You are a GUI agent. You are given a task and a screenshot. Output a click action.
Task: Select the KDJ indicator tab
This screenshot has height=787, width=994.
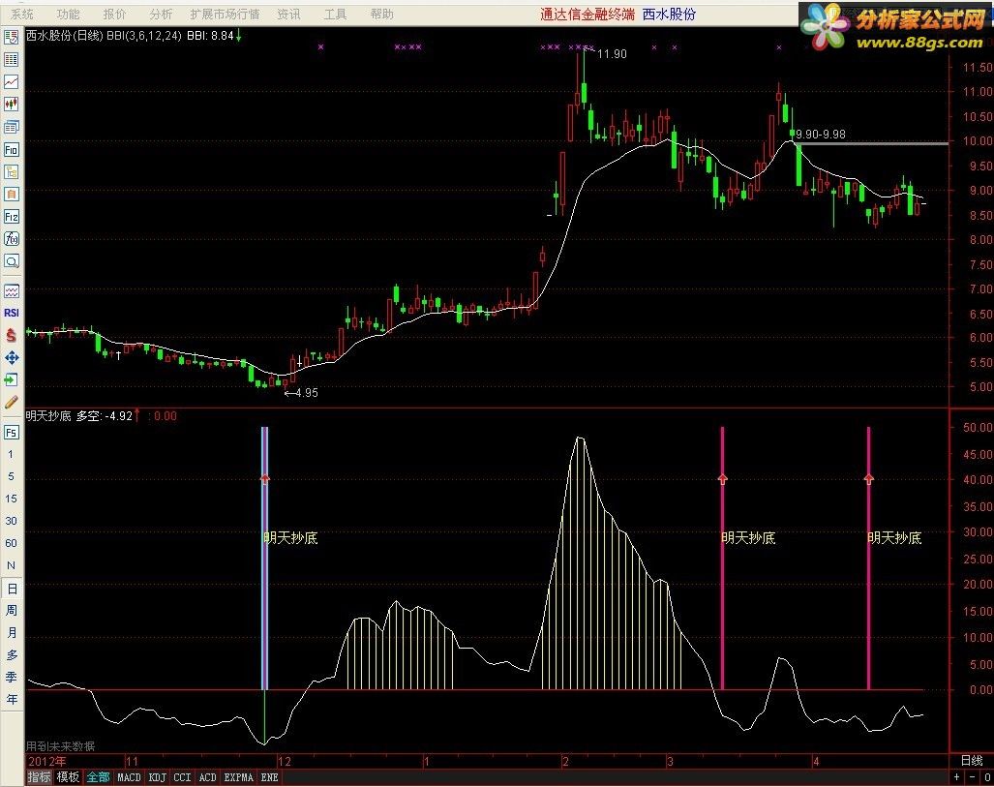click(157, 777)
